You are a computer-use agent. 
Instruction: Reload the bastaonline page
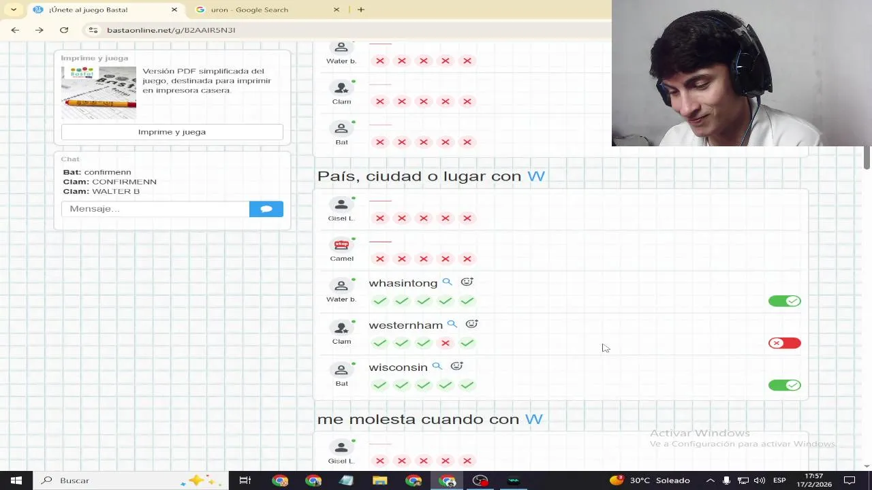(64, 30)
